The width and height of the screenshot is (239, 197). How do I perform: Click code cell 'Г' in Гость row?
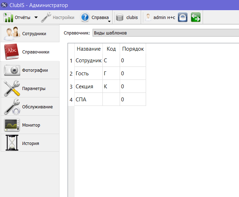tap(111, 74)
